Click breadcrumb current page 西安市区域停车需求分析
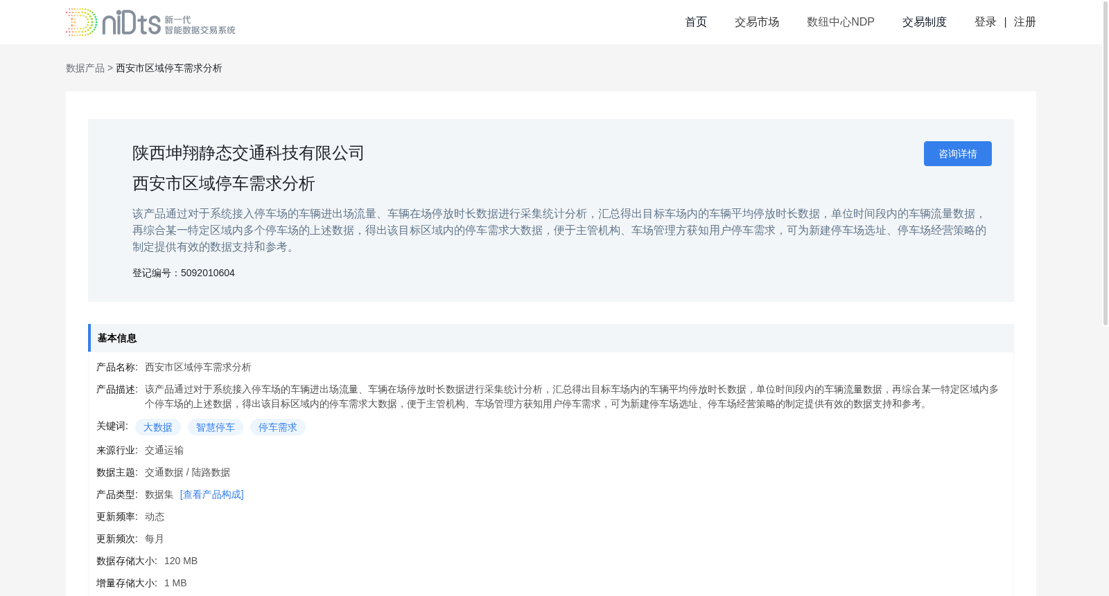Image resolution: width=1109 pixels, height=596 pixels. (x=169, y=68)
